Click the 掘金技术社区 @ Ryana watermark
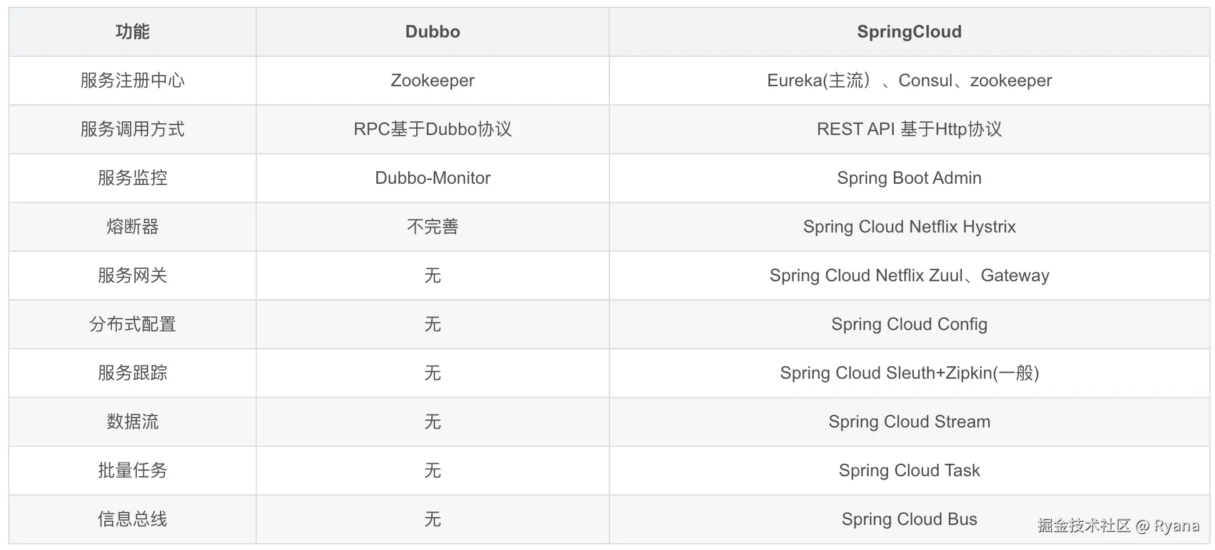 pyautogui.click(x=1118, y=526)
